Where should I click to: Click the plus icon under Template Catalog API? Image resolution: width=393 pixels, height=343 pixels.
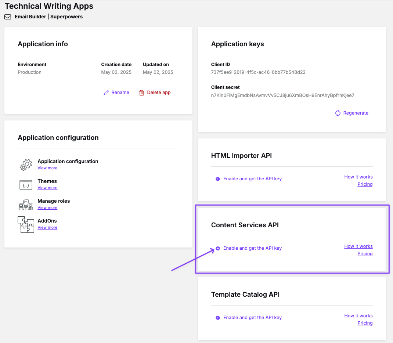[x=218, y=318]
